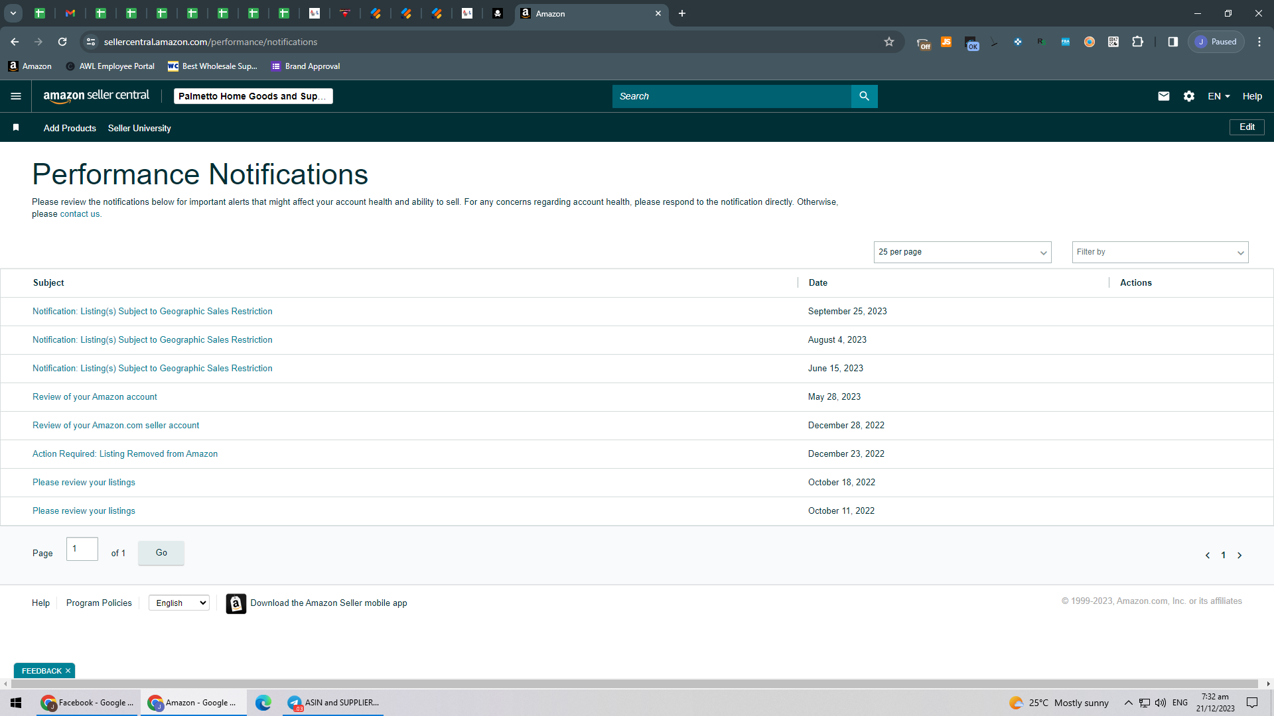Open the Seller University menu item
Image resolution: width=1274 pixels, height=716 pixels.
139,128
